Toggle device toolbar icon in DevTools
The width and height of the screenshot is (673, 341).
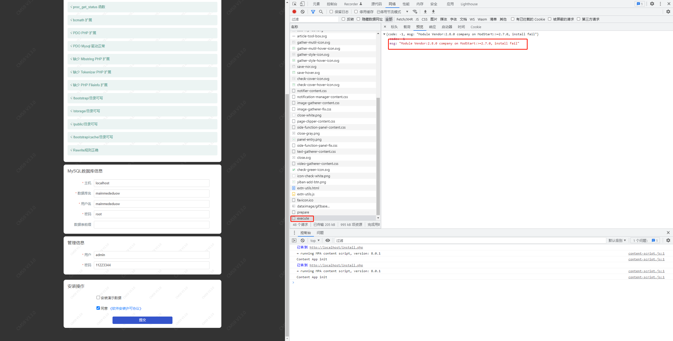[302, 4]
